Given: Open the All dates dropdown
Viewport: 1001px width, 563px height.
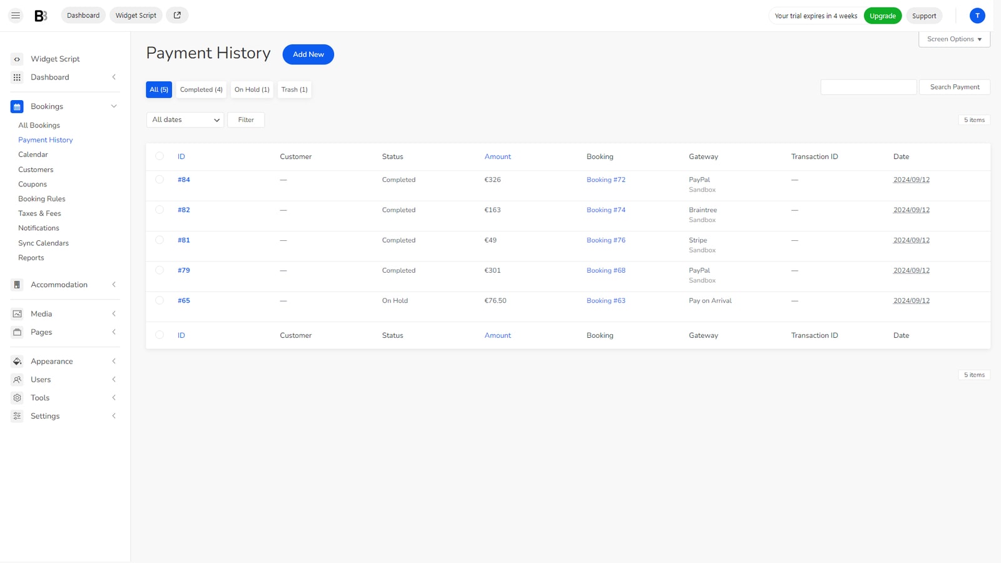Looking at the screenshot, I should tap(185, 119).
